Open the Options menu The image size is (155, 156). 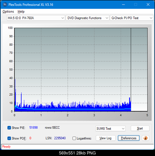8,12
